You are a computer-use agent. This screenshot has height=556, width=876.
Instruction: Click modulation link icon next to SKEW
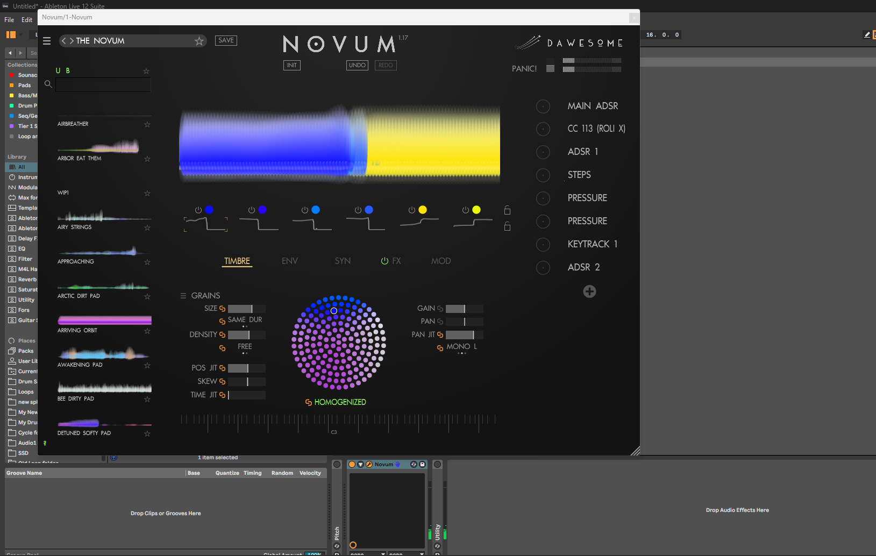tap(222, 381)
